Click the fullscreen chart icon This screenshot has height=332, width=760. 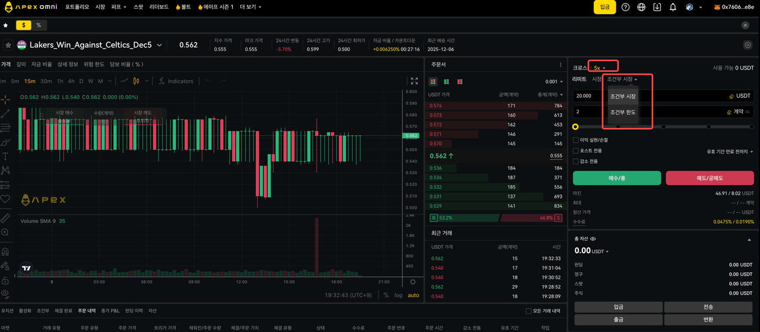414,81
